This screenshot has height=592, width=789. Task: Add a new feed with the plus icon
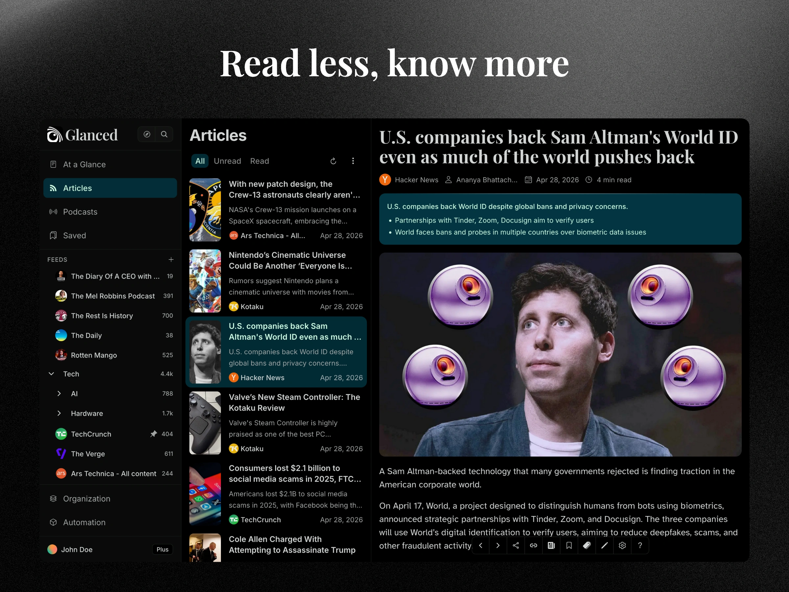(x=171, y=259)
